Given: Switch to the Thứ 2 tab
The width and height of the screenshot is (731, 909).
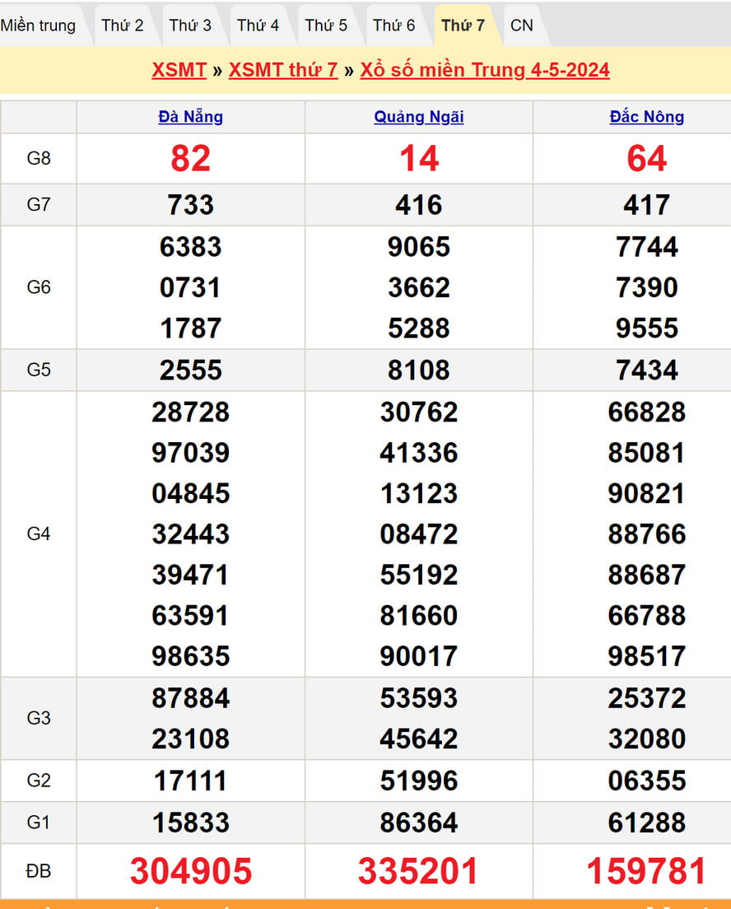Looking at the screenshot, I should coord(123,26).
